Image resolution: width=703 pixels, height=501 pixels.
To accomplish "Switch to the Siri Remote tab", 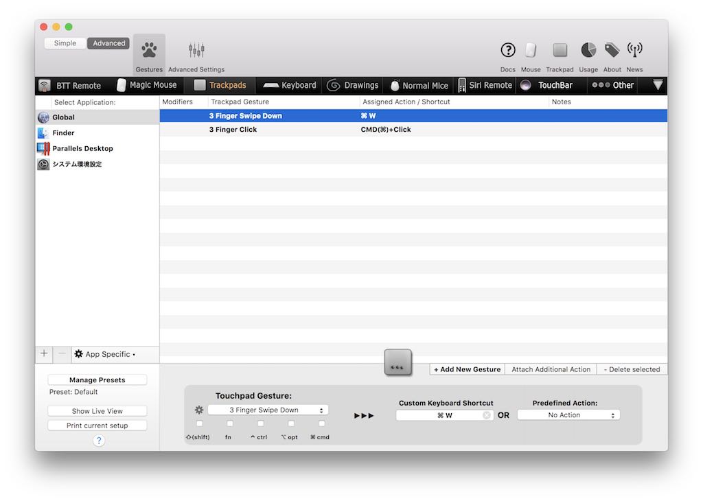I will (485, 85).
